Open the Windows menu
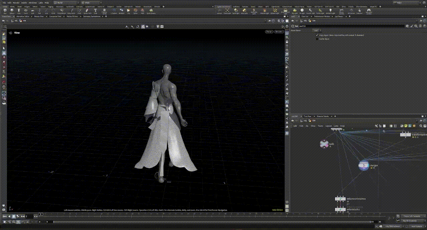 click(x=33, y=3)
